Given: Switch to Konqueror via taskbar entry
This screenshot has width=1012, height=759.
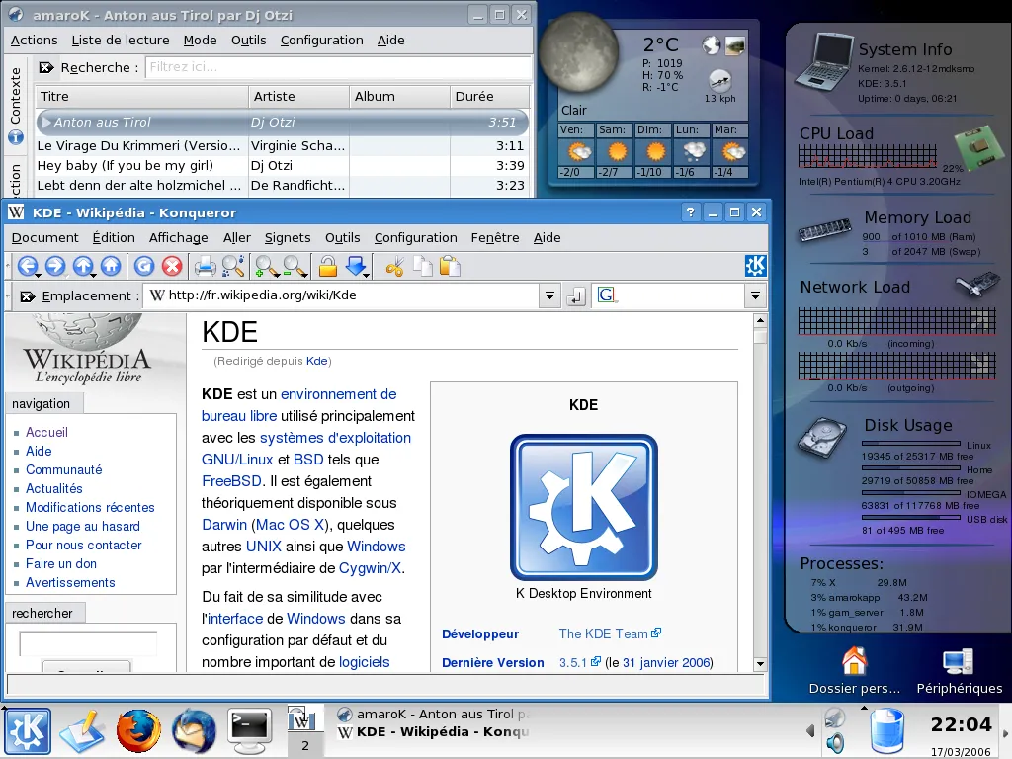Looking at the screenshot, I should pos(433,732).
